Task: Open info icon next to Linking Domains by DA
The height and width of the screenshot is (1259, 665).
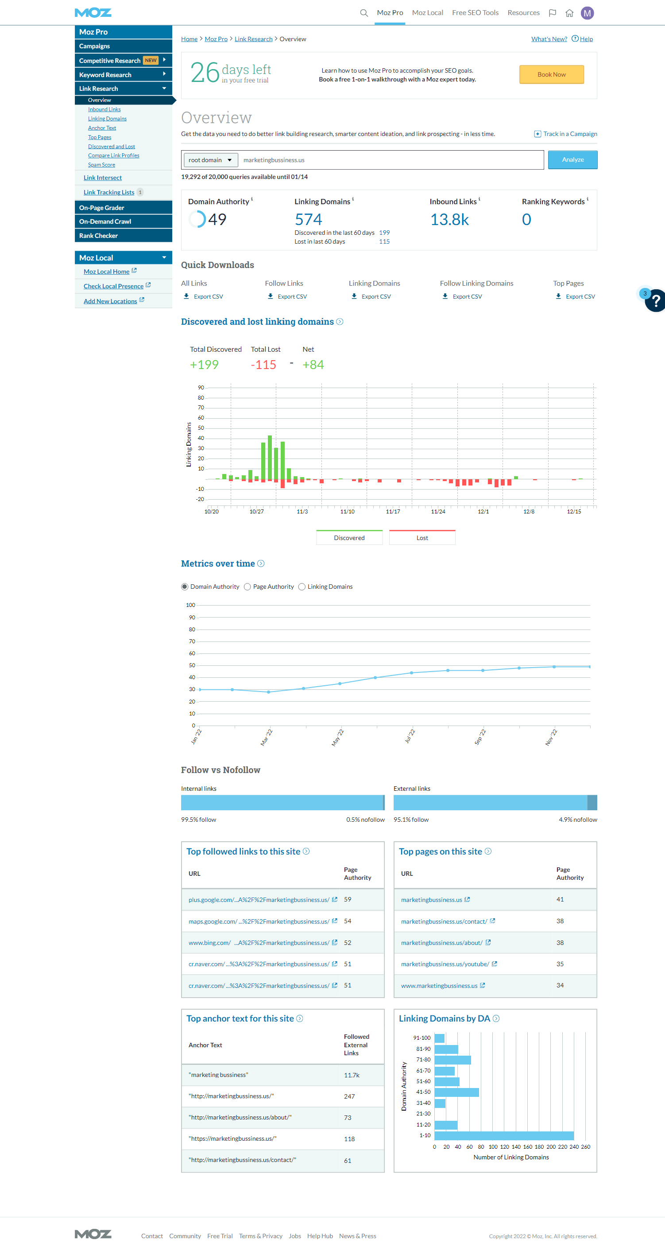Action: (496, 1018)
